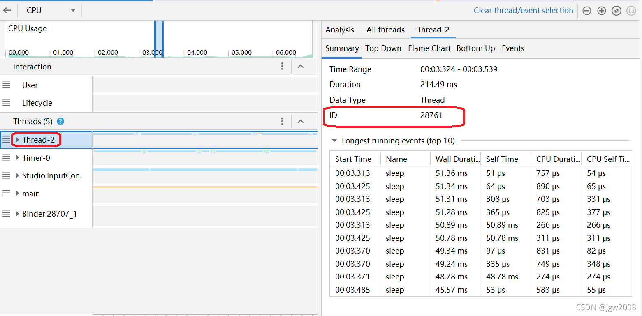Image resolution: width=642 pixels, height=316 pixels.
Task: Sort table by Self Time column
Action: (x=506, y=159)
